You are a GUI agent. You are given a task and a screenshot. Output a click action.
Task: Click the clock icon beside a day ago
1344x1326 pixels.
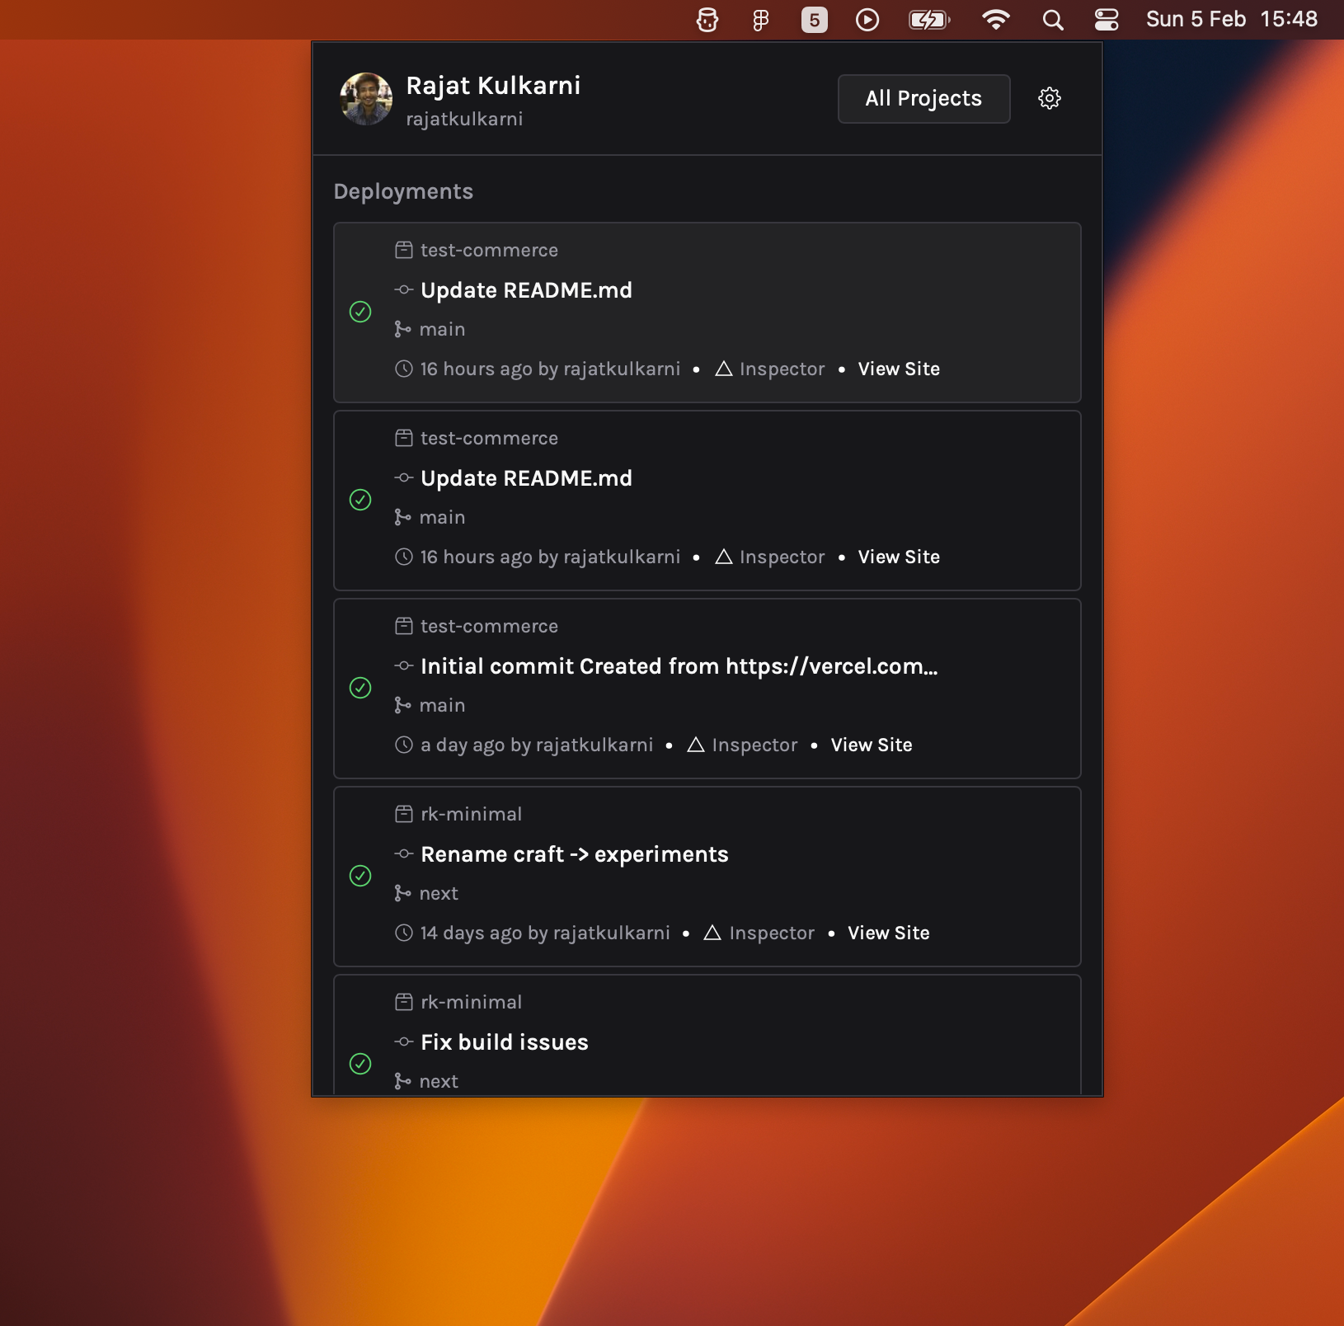tap(403, 745)
